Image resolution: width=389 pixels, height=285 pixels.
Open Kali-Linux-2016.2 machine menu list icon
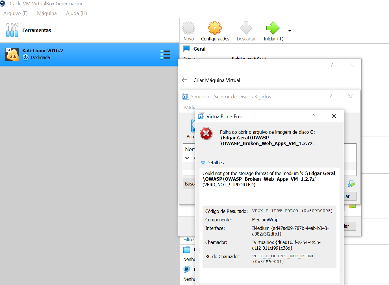pos(165,55)
